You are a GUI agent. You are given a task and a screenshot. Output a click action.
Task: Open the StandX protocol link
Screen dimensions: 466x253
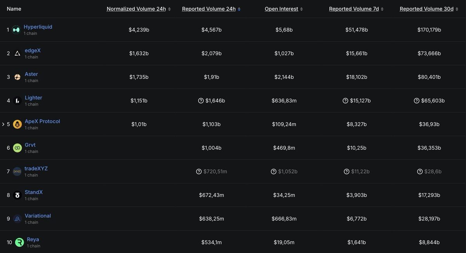(x=34, y=192)
